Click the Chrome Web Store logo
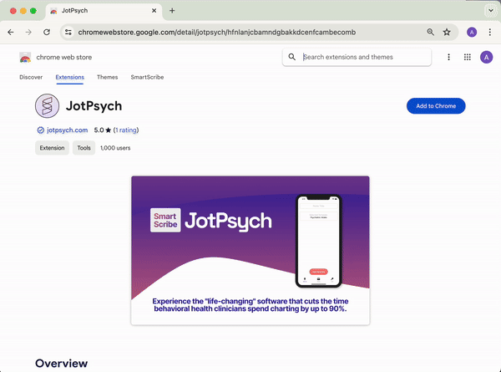Screen dimensions: 501x372 [x=25, y=57]
